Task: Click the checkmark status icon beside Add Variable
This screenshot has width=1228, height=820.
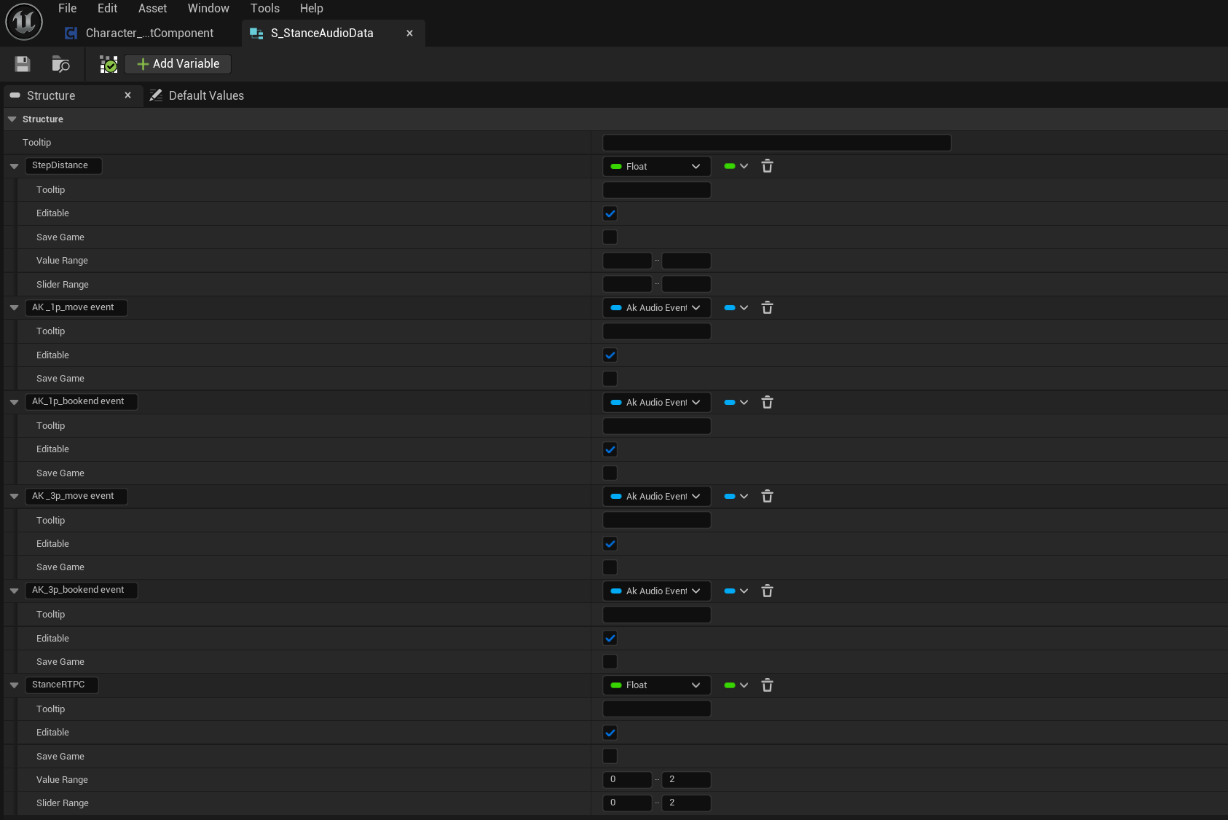Action: [x=109, y=64]
